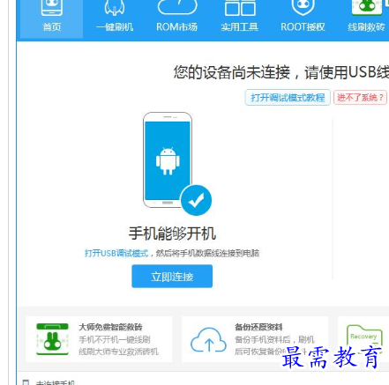
Task: Click the green rabbit 智能救砖 icon
Action: click(52, 339)
